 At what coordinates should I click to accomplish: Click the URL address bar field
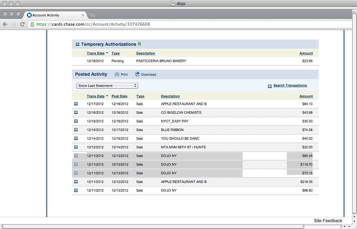pyautogui.click(x=185, y=24)
